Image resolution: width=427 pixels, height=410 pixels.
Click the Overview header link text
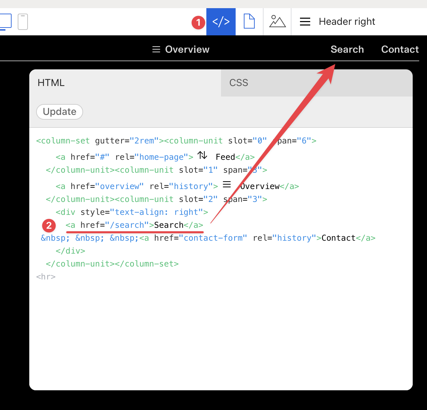pyautogui.click(x=187, y=50)
